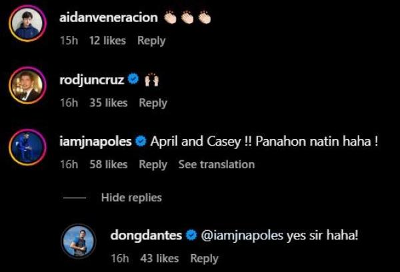Image resolution: width=400 pixels, height=272 pixels.
Task: Collapse thread with Hide replies
Action: click(131, 198)
